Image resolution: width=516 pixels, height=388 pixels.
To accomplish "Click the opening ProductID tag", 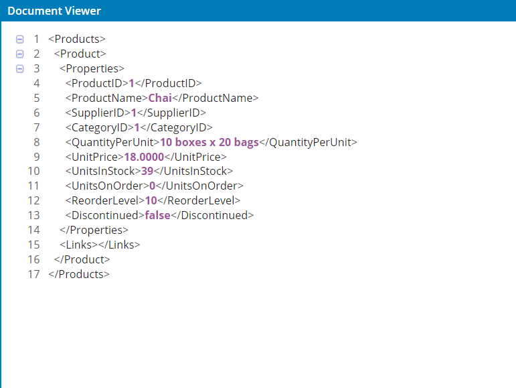I will (97, 83).
